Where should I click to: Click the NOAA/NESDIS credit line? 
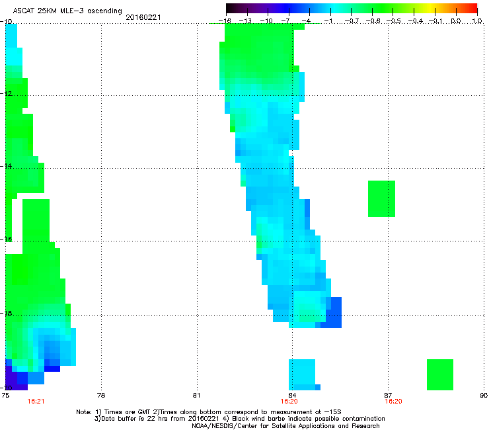[x=285, y=426]
